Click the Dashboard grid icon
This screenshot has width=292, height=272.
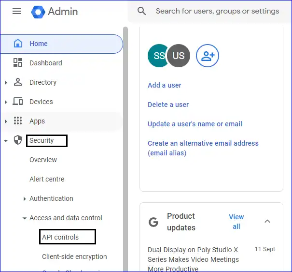point(18,62)
